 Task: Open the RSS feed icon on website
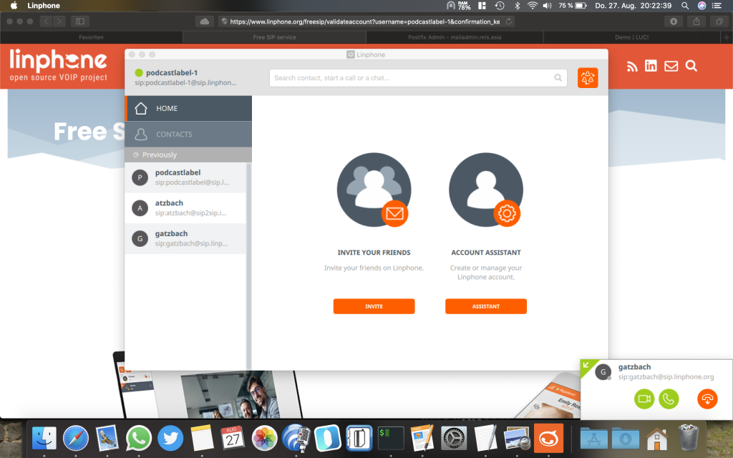click(x=632, y=66)
